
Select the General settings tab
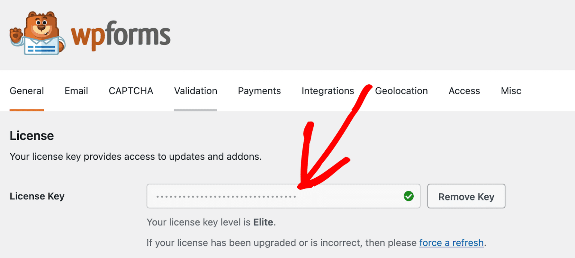[x=27, y=91]
